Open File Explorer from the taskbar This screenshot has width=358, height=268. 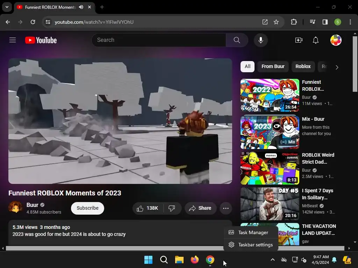point(179,260)
